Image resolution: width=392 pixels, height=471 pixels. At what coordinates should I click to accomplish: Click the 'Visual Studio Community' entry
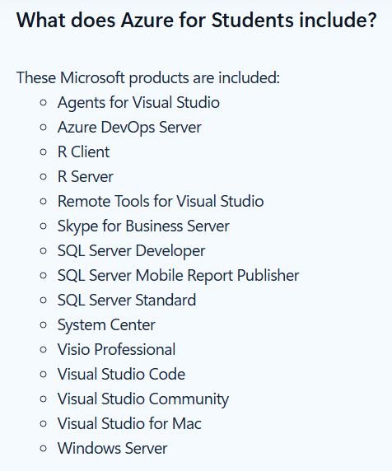coord(143,399)
